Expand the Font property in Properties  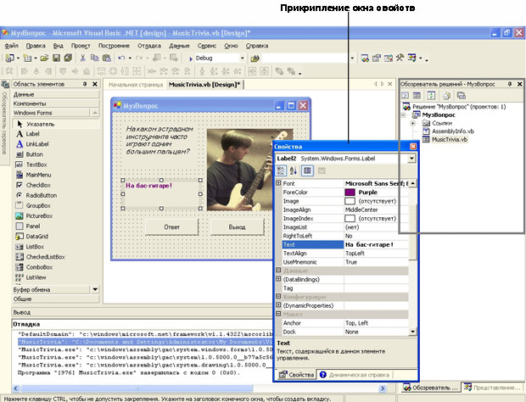tap(278, 183)
